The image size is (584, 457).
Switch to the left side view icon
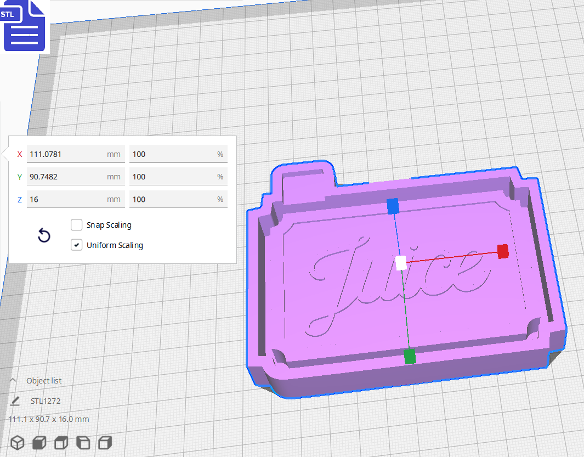pos(83,442)
